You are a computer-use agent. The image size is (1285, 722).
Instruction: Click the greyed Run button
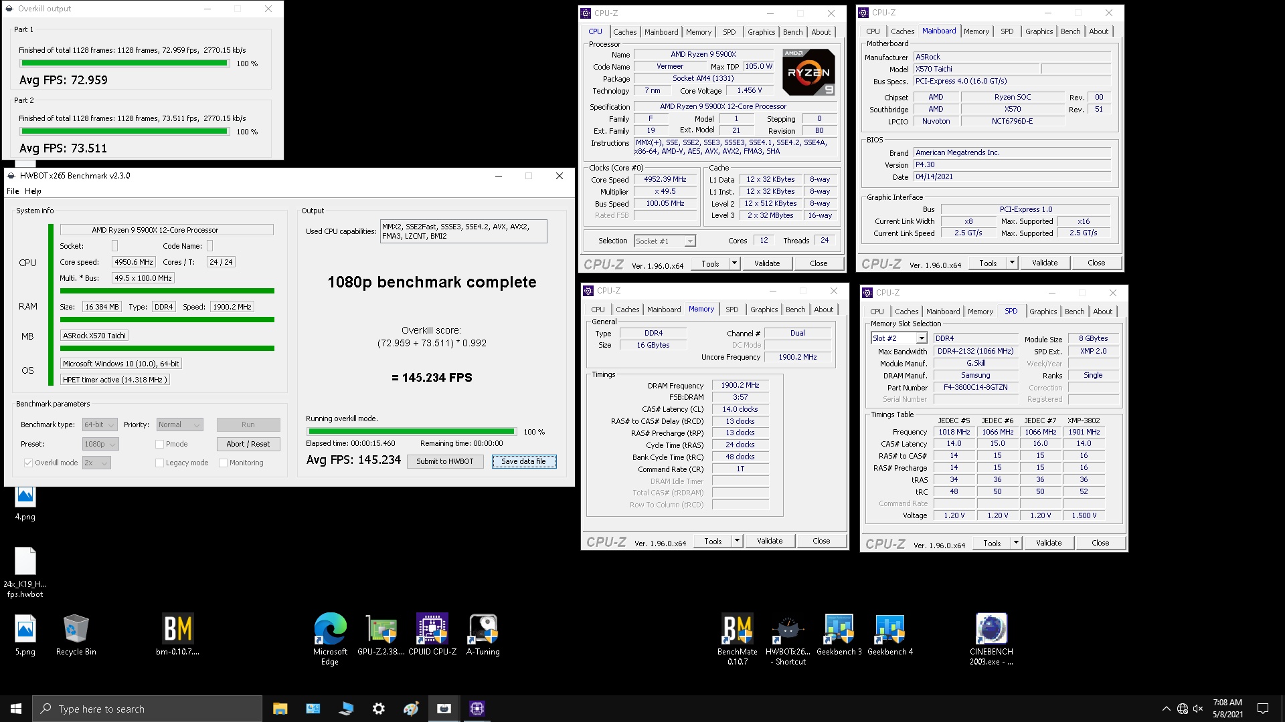click(x=248, y=425)
